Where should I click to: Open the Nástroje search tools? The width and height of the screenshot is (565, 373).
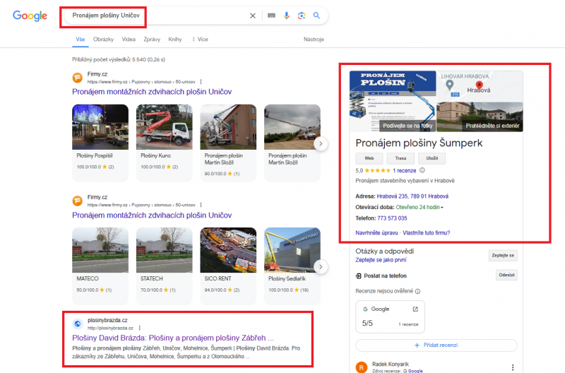point(314,40)
